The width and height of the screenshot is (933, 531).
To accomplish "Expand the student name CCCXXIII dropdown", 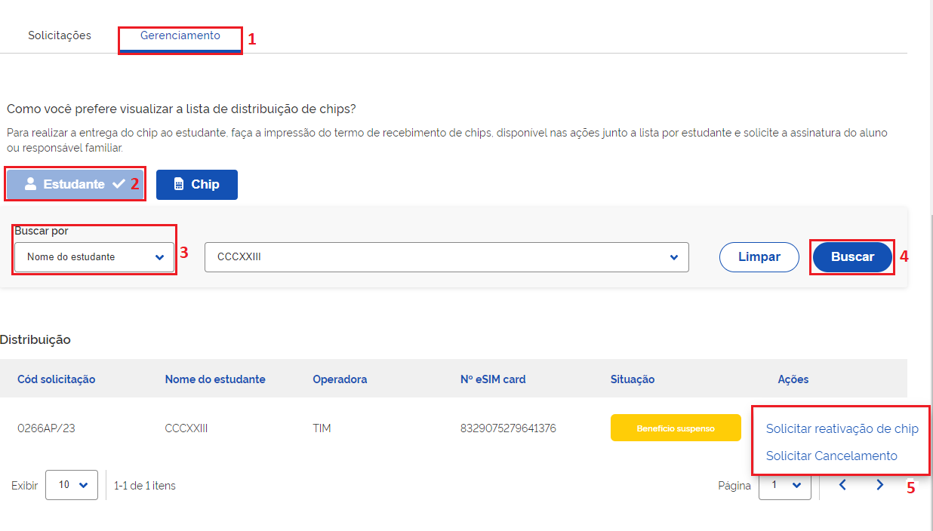I will 446,257.
